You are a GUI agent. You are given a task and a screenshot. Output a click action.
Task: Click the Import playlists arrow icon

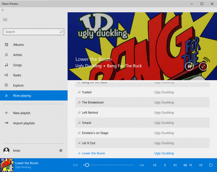click(x=7, y=123)
